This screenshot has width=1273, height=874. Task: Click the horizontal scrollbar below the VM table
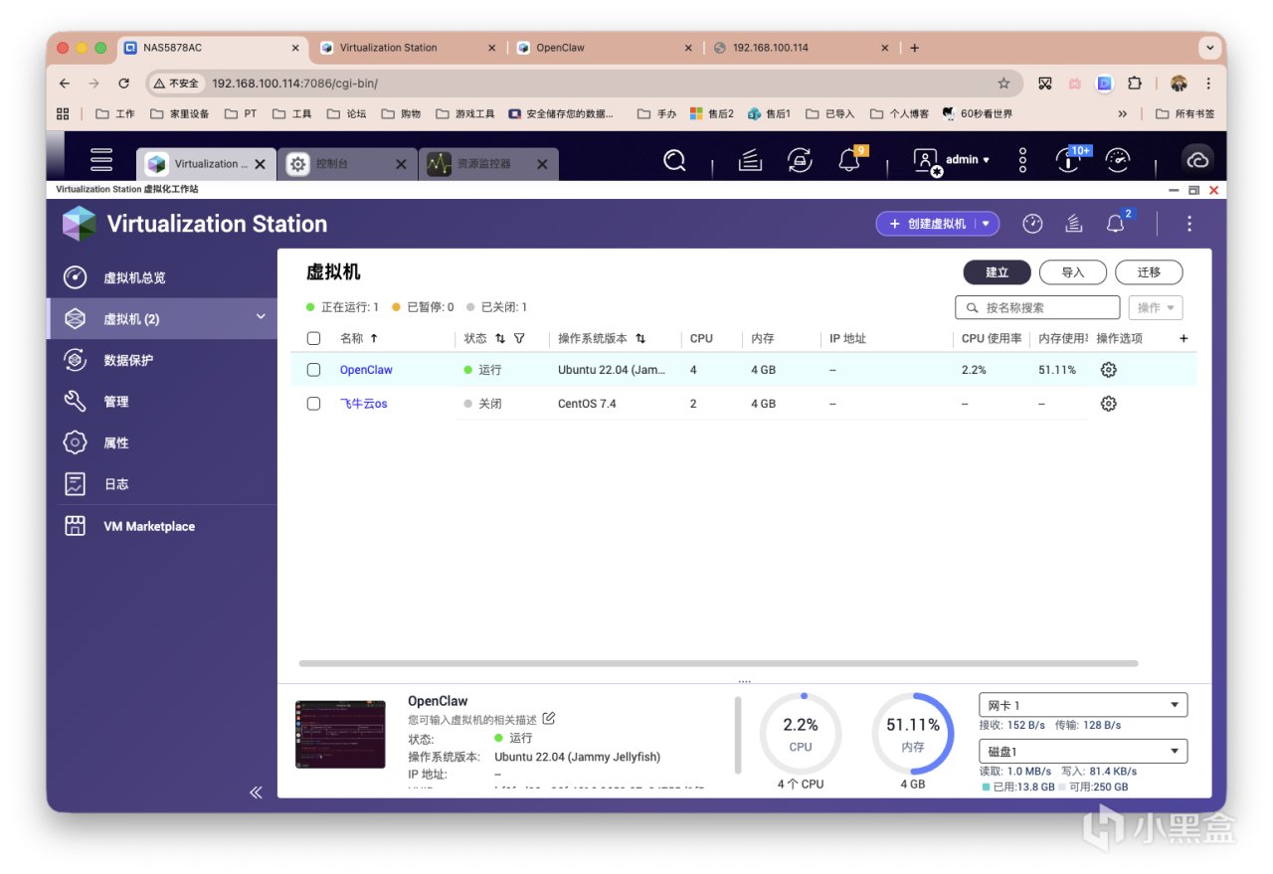(x=718, y=663)
